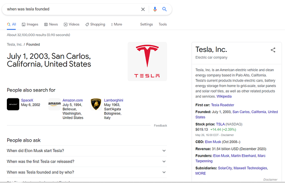Open the More search options menu
This screenshot has height=183, width=285.
tap(117, 24)
